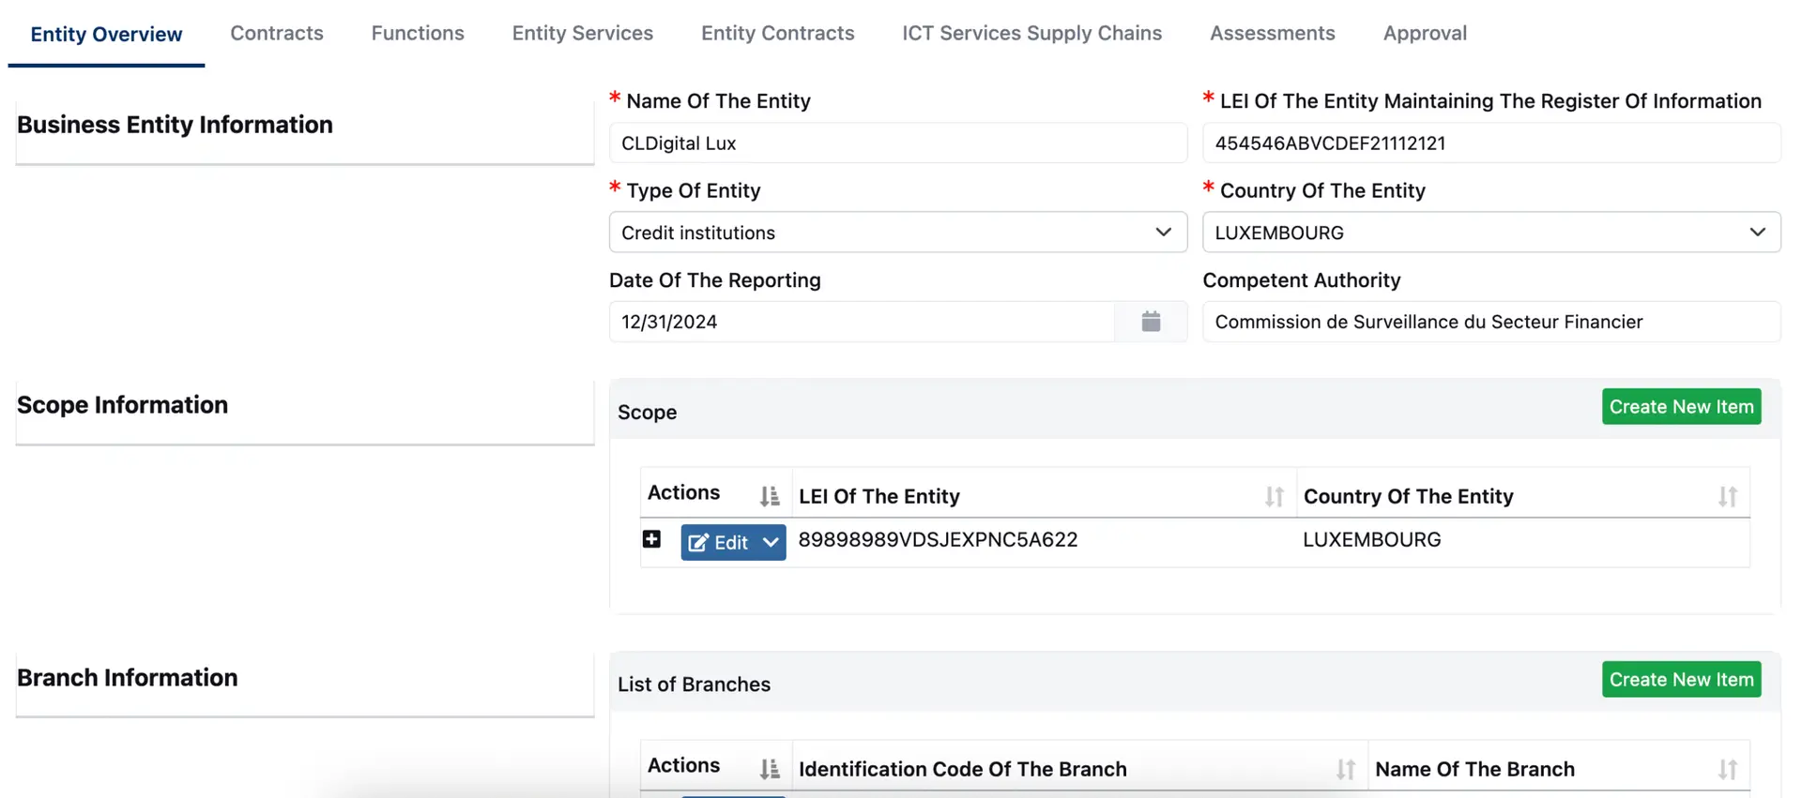This screenshot has width=1802, height=798.
Task: Switch to the Contracts tab
Action: pyautogui.click(x=277, y=34)
